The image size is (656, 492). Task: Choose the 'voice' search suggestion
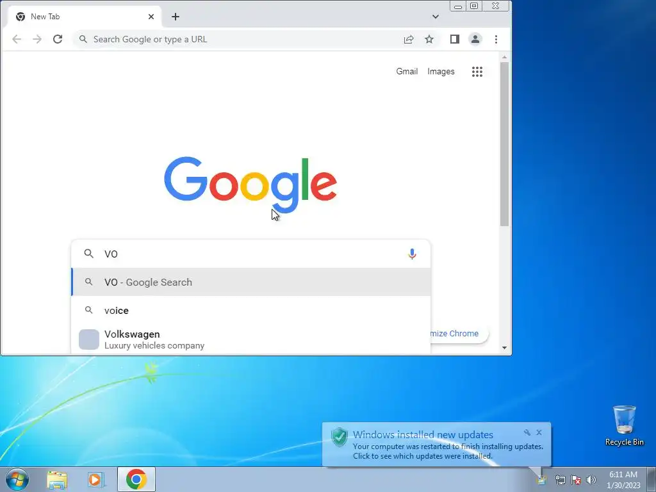click(x=251, y=311)
